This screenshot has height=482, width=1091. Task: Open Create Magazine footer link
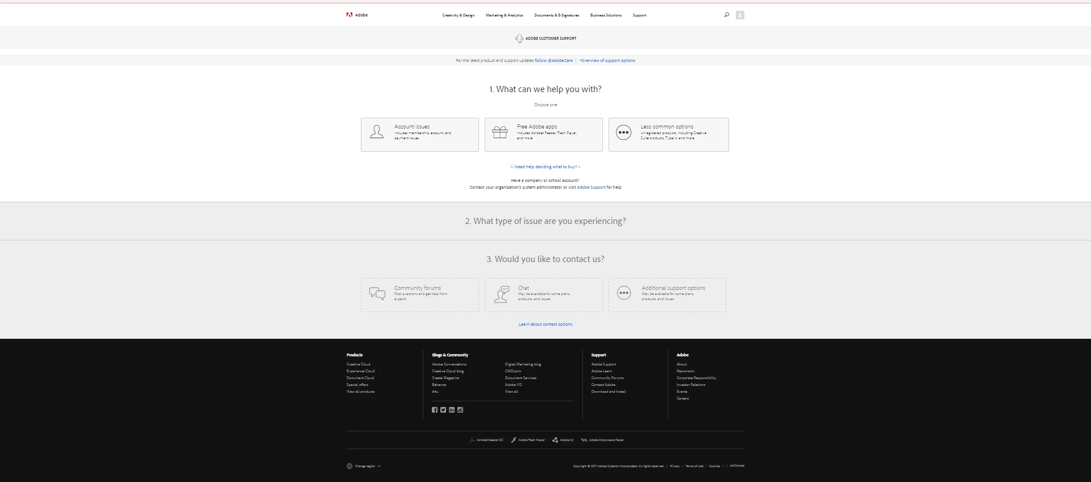[445, 378]
